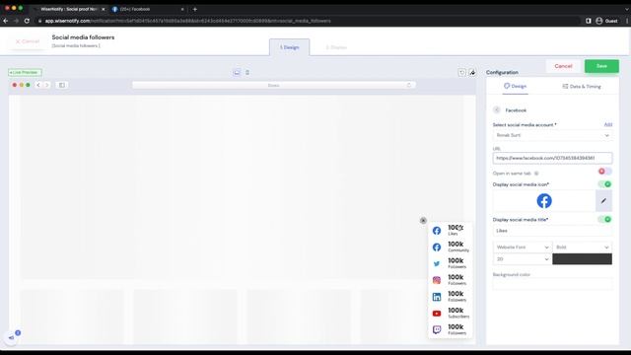Viewport: 631px width, 355px height.
Task: Click the preview browser sidebar icon
Action: tap(62, 85)
